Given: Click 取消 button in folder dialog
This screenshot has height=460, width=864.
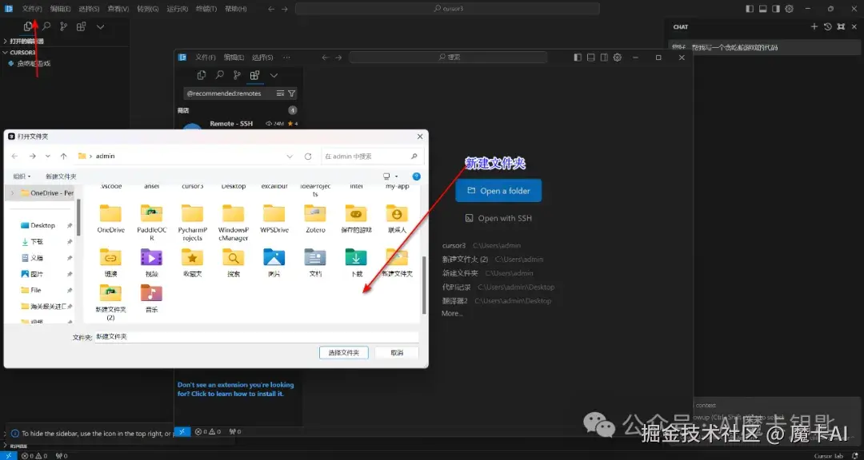Looking at the screenshot, I should (x=397, y=353).
